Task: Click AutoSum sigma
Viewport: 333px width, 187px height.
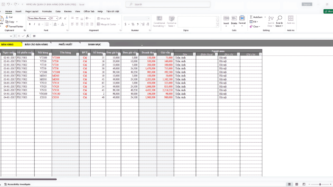Action: pyautogui.click(x=251, y=17)
